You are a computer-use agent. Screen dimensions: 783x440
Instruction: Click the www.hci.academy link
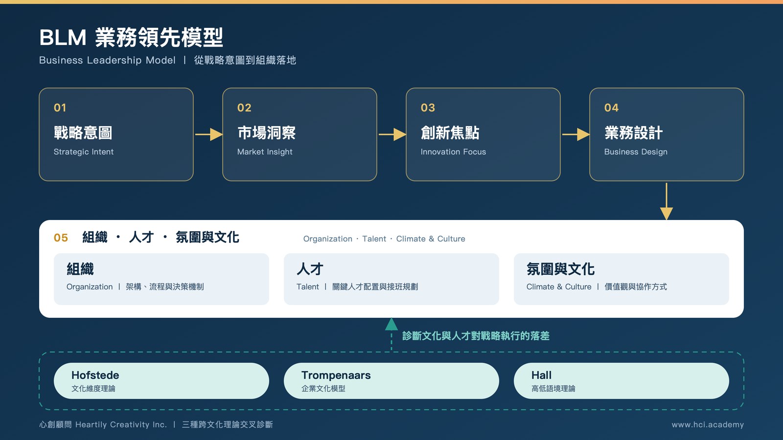coord(708,425)
